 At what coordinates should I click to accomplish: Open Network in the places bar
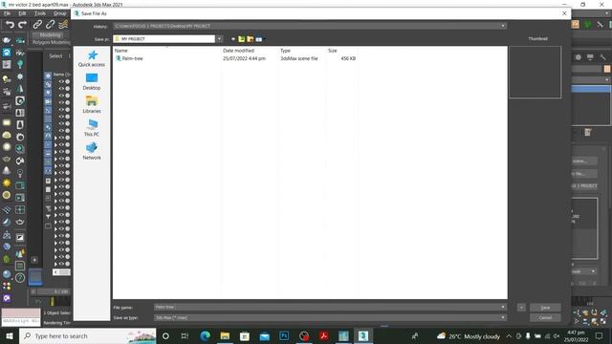(92, 152)
